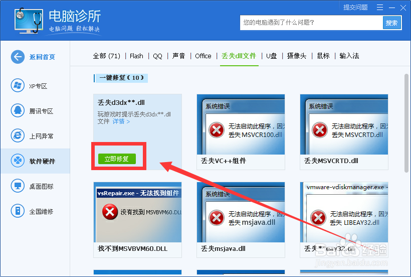Open the 丢失MSVCRTD.dll thumbnail card
Image resolution: width=411 pixels, height=277 pixels.
344,132
